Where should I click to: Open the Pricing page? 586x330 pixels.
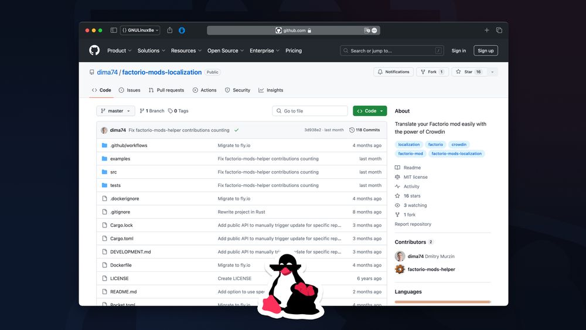[294, 50]
